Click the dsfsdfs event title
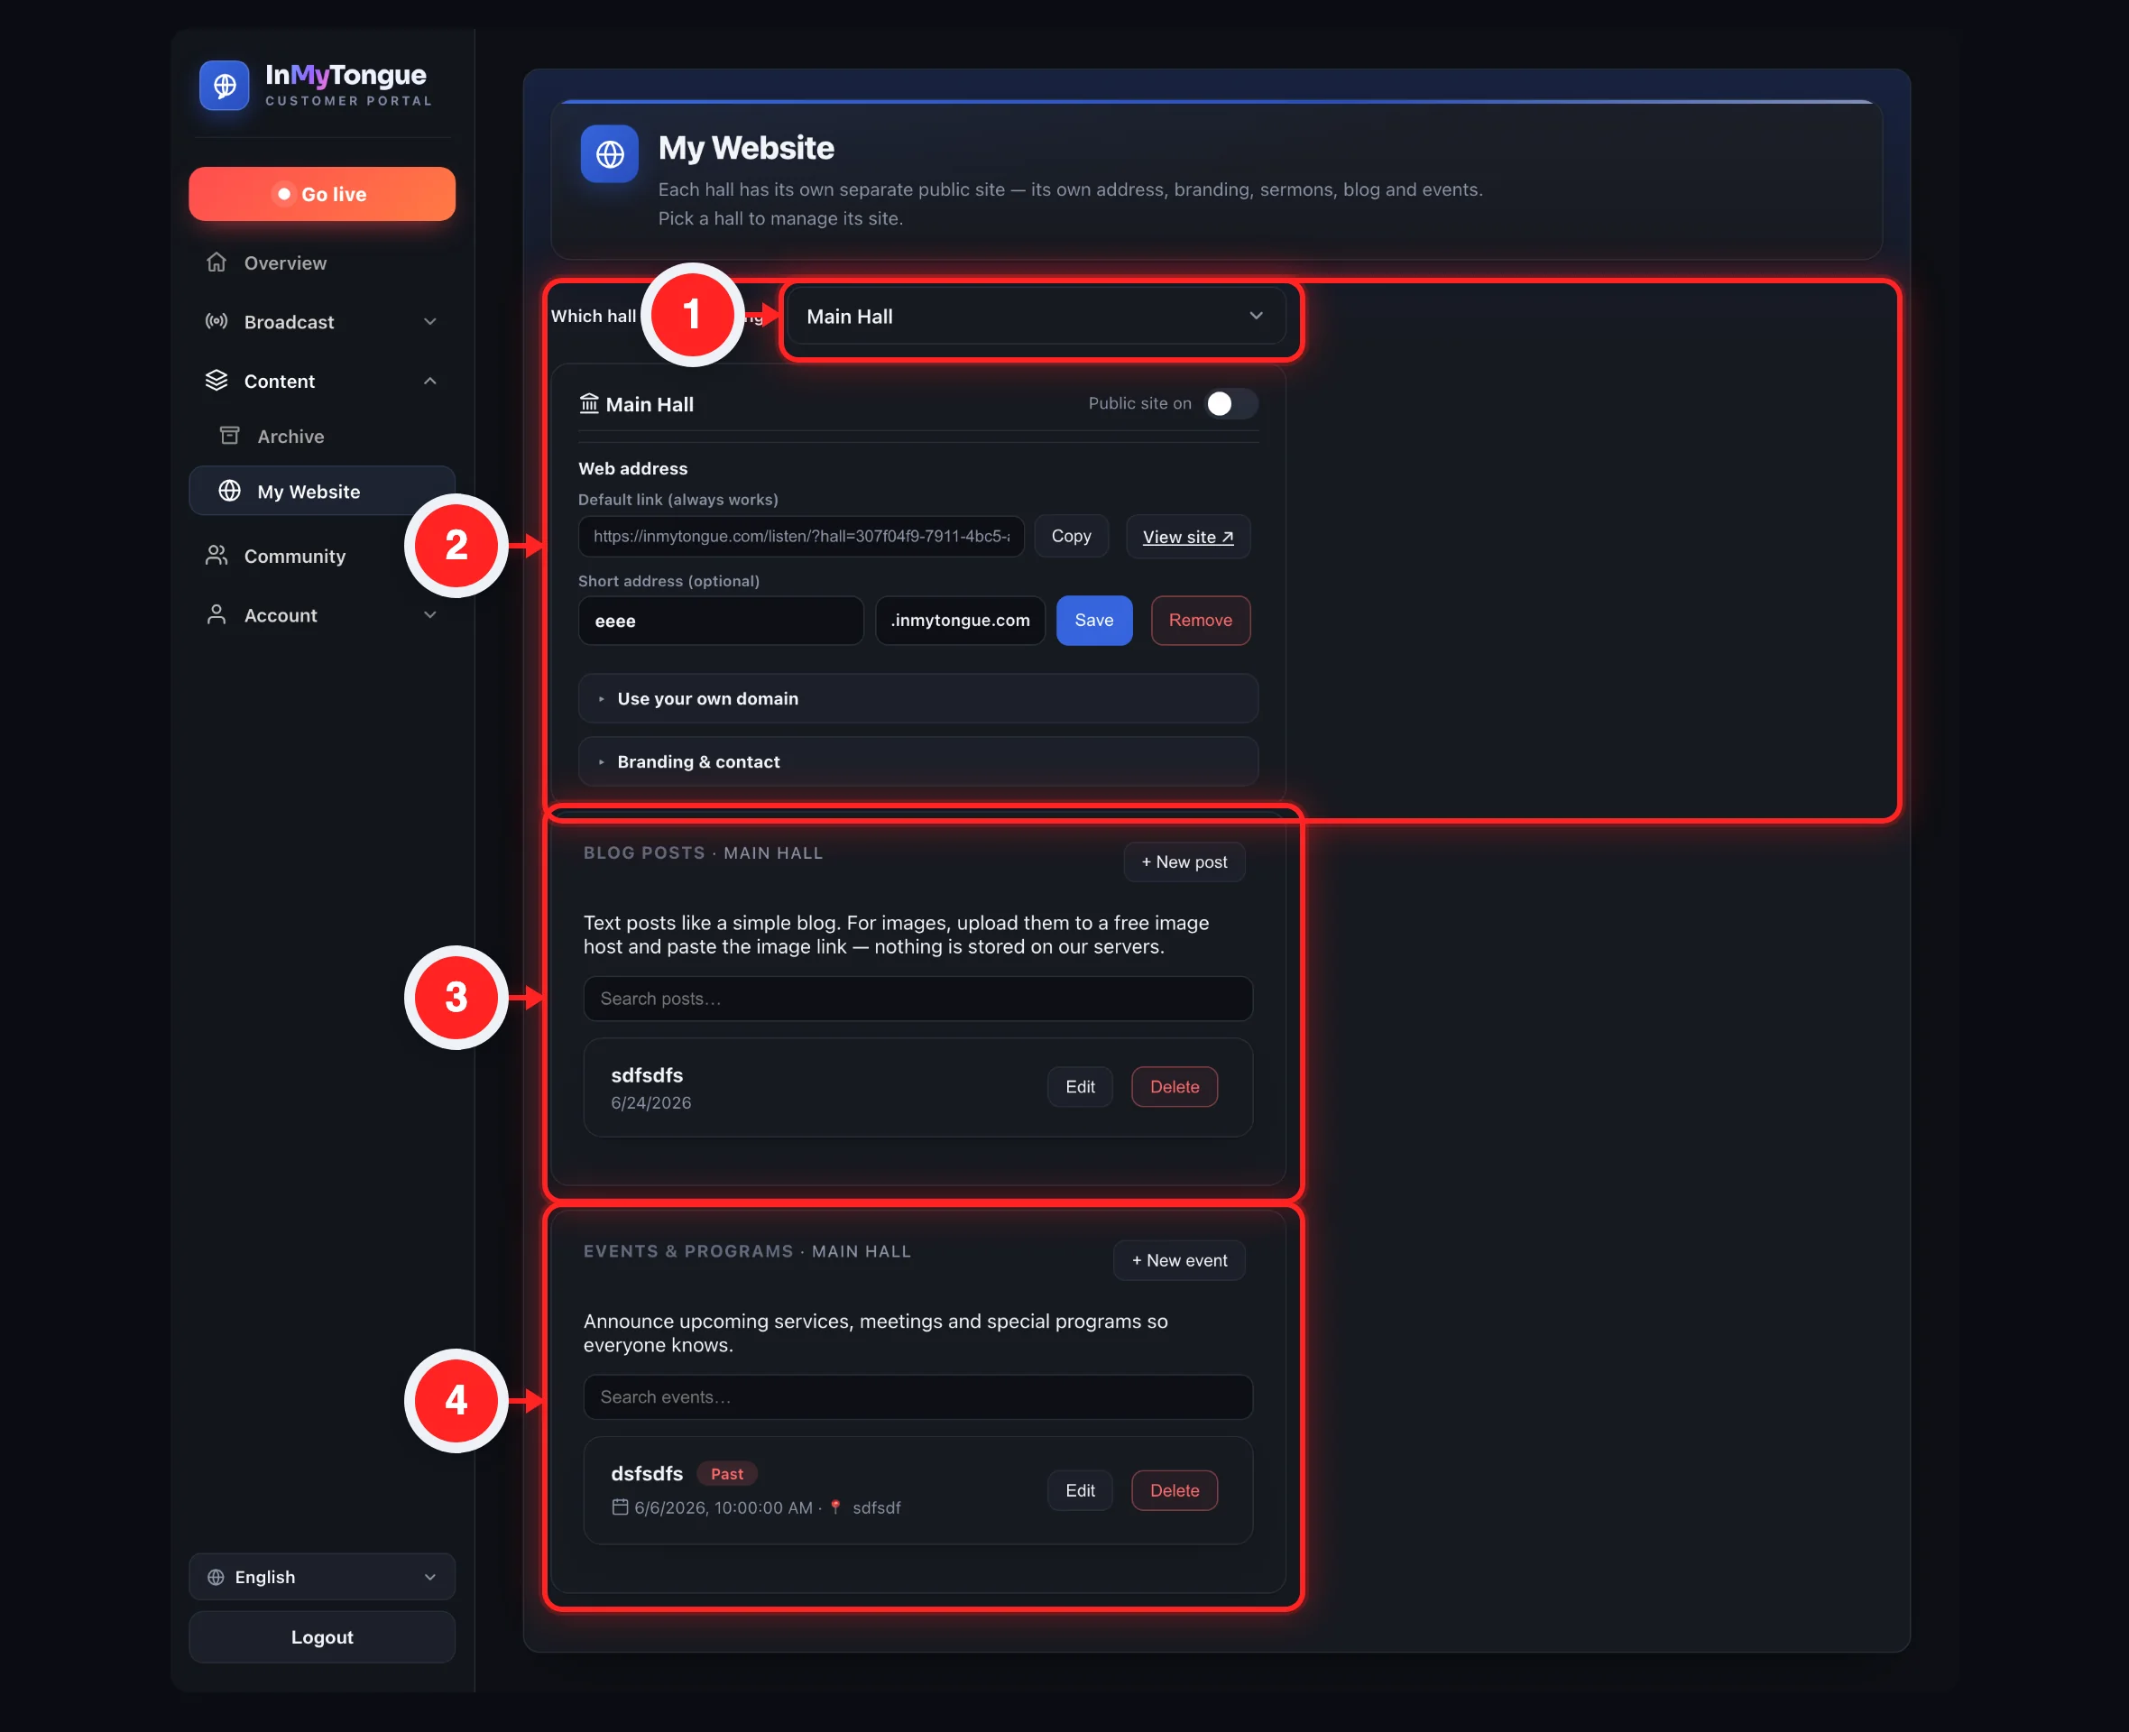 click(647, 1474)
